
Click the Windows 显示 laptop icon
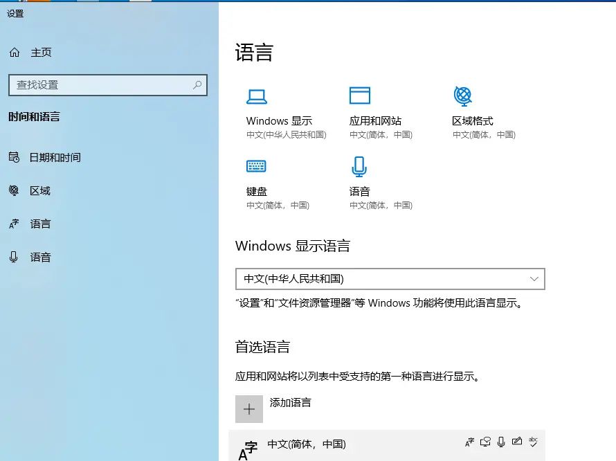tap(257, 96)
